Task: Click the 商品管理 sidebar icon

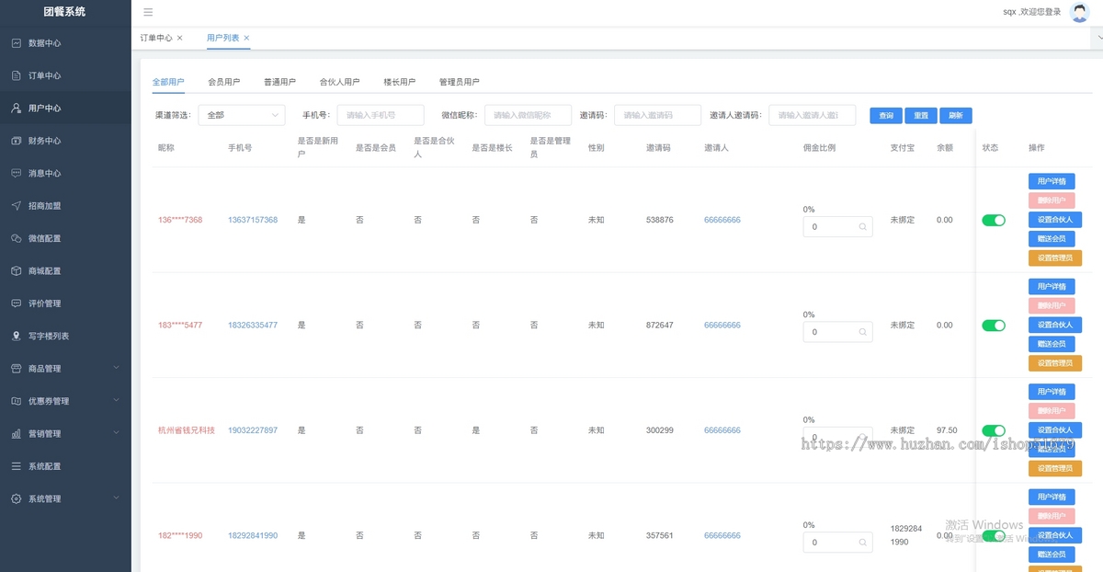Action: click(x=16, y=369)
